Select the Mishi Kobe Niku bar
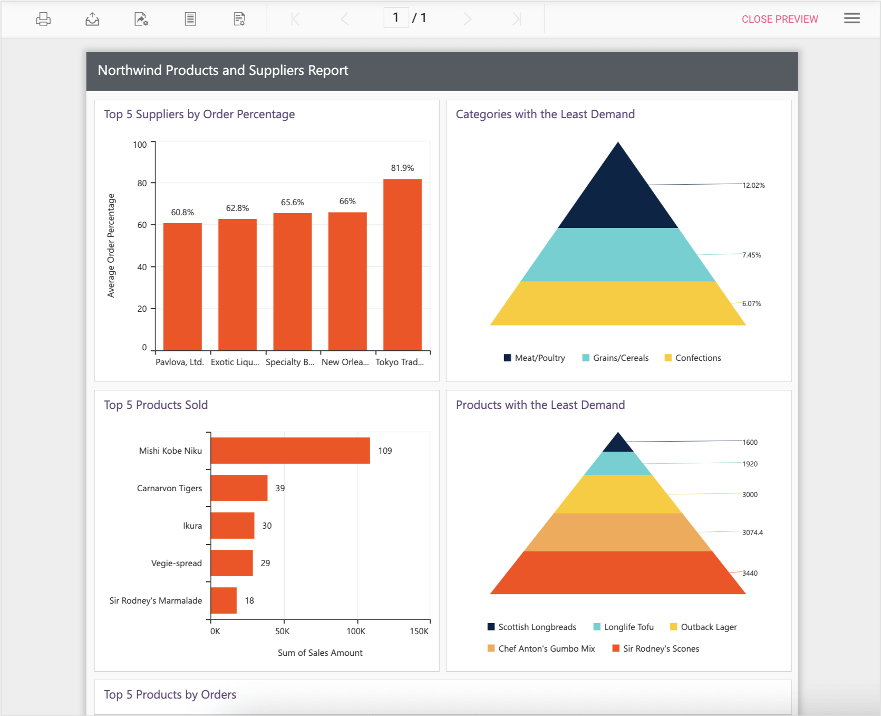Image resolution: width=881 pixels, height=716 pixels. coord(290,451)
